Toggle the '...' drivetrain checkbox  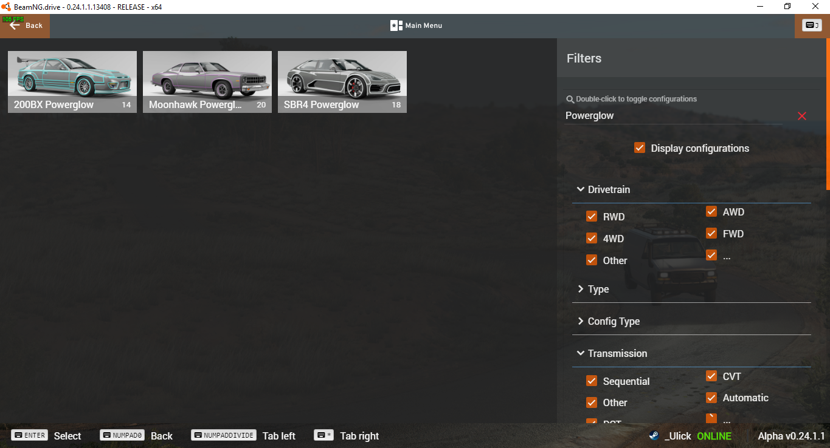click(711, 255)
